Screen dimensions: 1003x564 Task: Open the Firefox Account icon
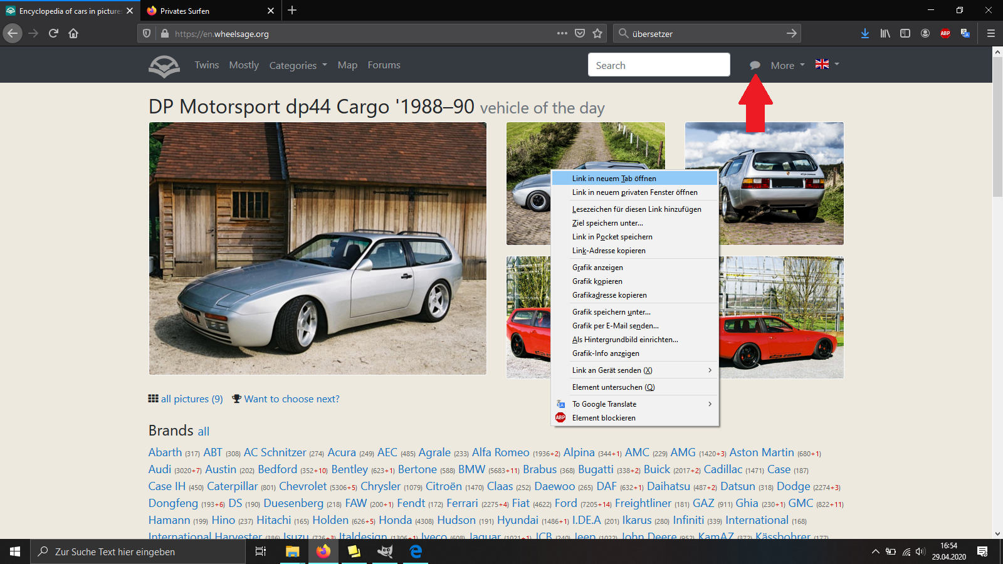925,33
